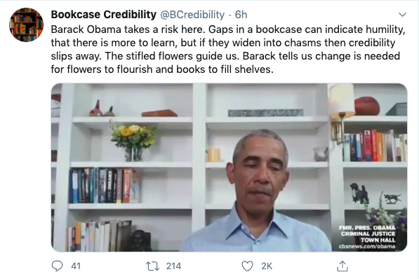This screenshot has width=419, height=279.
Task: Click the cbsnews.com/obama caption in video
Action: tap(367, 247)
